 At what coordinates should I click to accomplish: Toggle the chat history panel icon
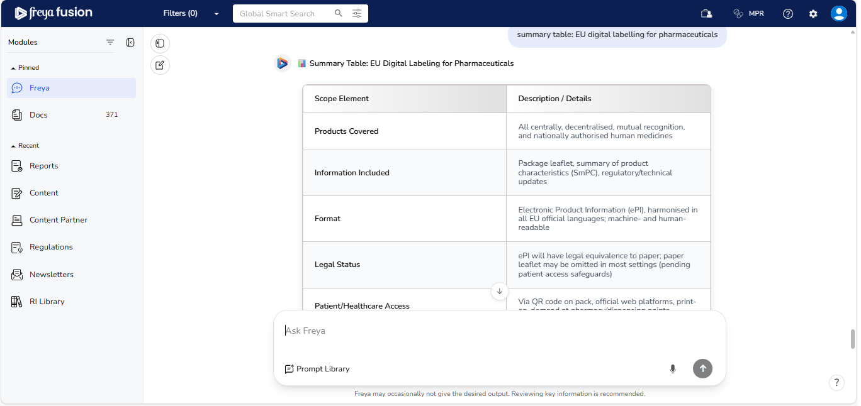pyautogui.click(x=160, y=43)
